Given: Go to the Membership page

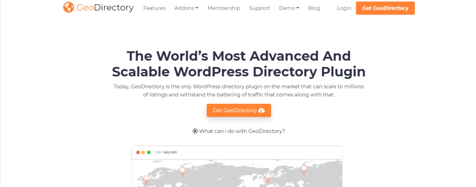Looking at the screenshot, I should 224,8.
